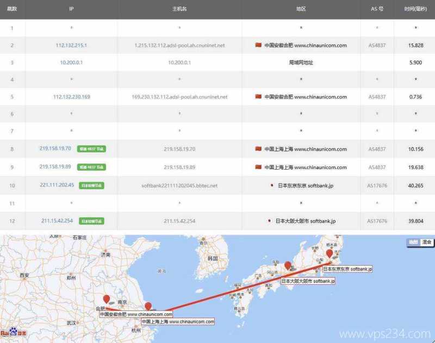Click the red map pin near Shanghai
Image resolution: width=435 pixels, height=343 pixels.
click(x=147, y=307)
